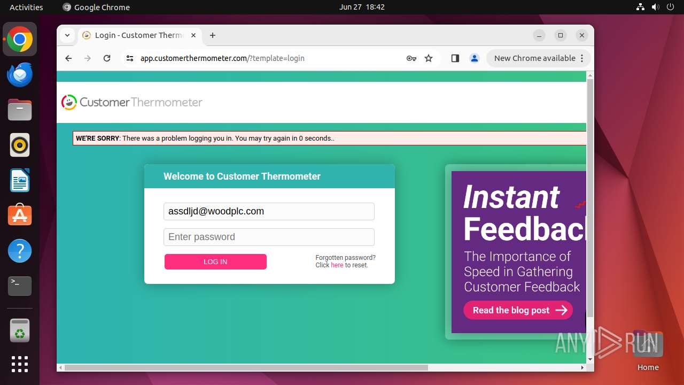This screenshot has width=684, height=385.
Task: Close the Chrome window
Action: pos(582,35)
